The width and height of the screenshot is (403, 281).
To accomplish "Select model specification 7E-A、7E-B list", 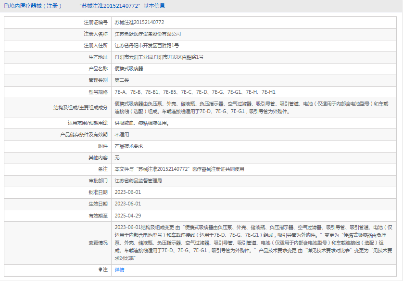I will (195, 92).
